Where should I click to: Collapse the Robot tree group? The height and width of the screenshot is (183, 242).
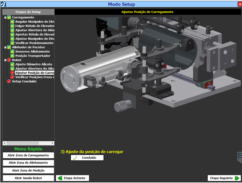pos(5,60)
